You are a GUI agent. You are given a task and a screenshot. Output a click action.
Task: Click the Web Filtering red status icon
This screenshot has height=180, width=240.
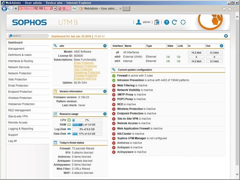click(114, 86)
